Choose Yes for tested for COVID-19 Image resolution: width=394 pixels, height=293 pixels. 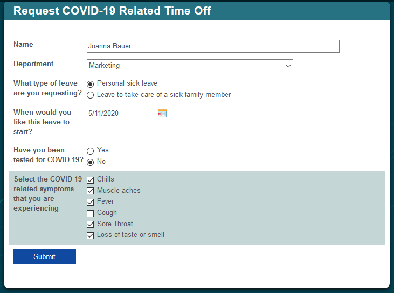[x=90, y=151]
